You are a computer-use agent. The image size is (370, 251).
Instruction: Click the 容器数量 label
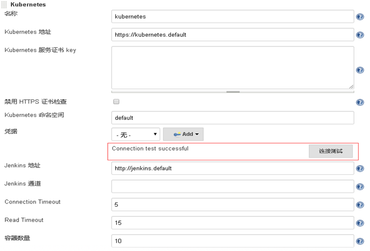(x=17, y=238)
